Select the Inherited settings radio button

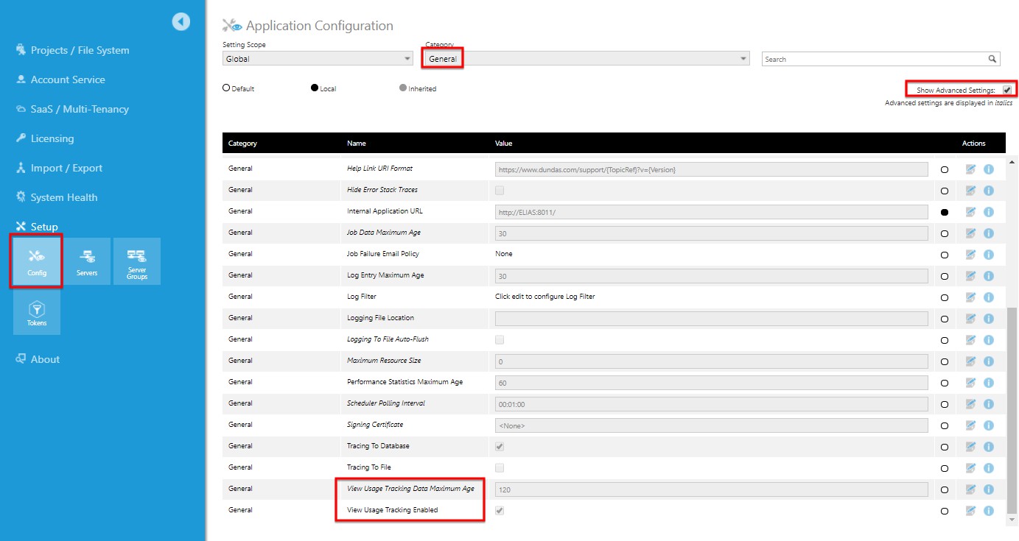(x=402, y=88)
